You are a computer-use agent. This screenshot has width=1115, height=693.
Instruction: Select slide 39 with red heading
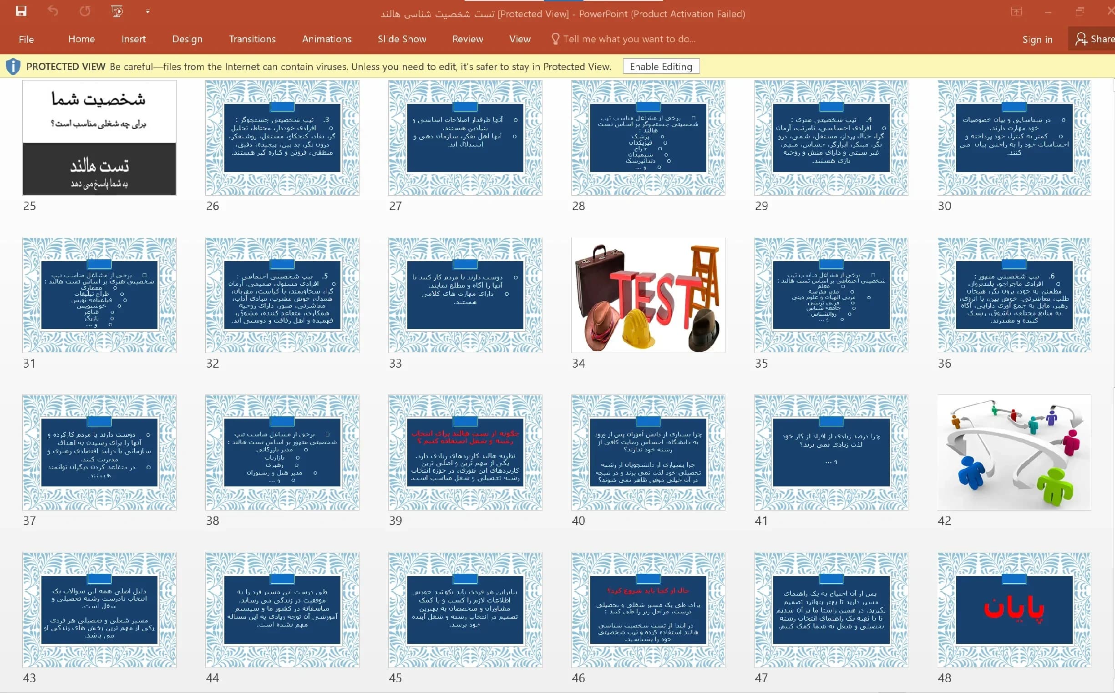[x=465, y=452]
